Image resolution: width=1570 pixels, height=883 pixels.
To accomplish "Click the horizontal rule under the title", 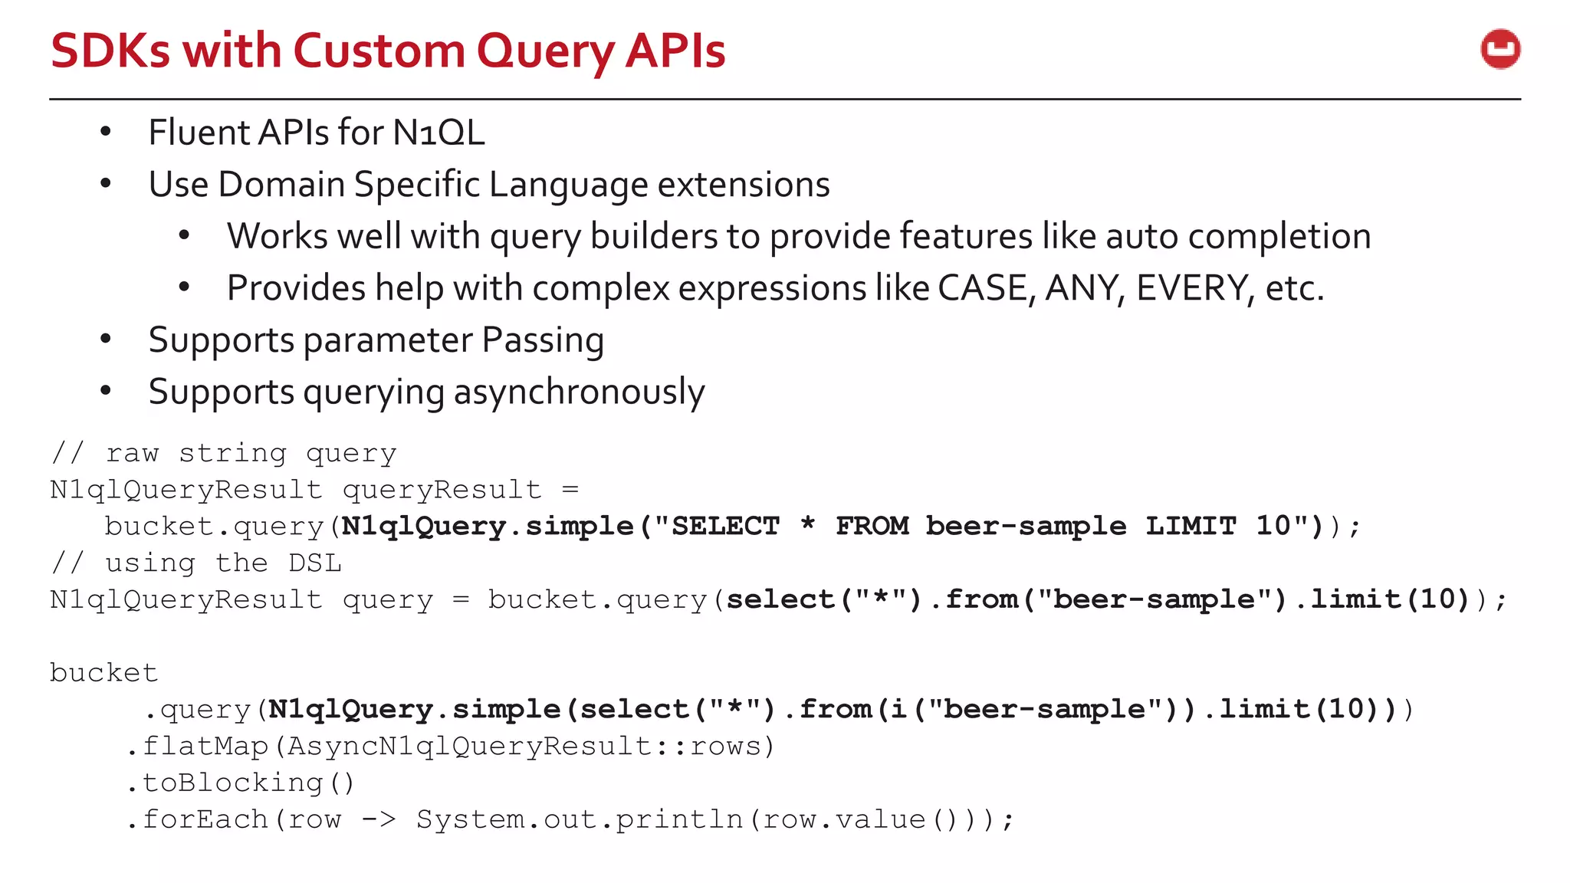I will [785, 99].
